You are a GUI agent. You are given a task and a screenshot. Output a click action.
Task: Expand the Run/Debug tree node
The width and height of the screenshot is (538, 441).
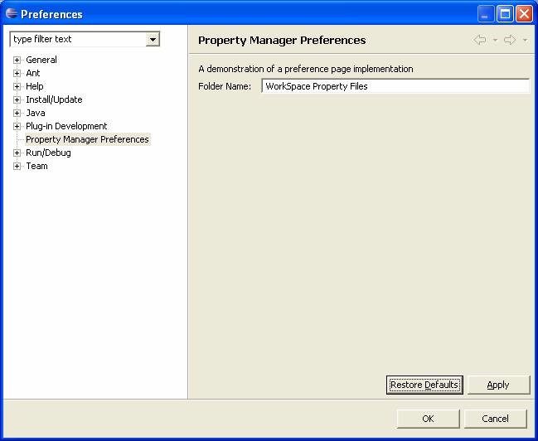click(17, 153)
